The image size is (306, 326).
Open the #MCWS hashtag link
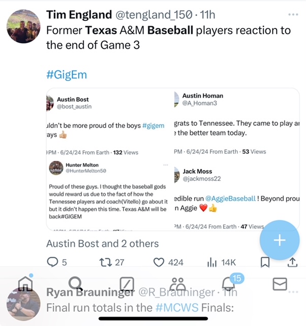point(173,308)
